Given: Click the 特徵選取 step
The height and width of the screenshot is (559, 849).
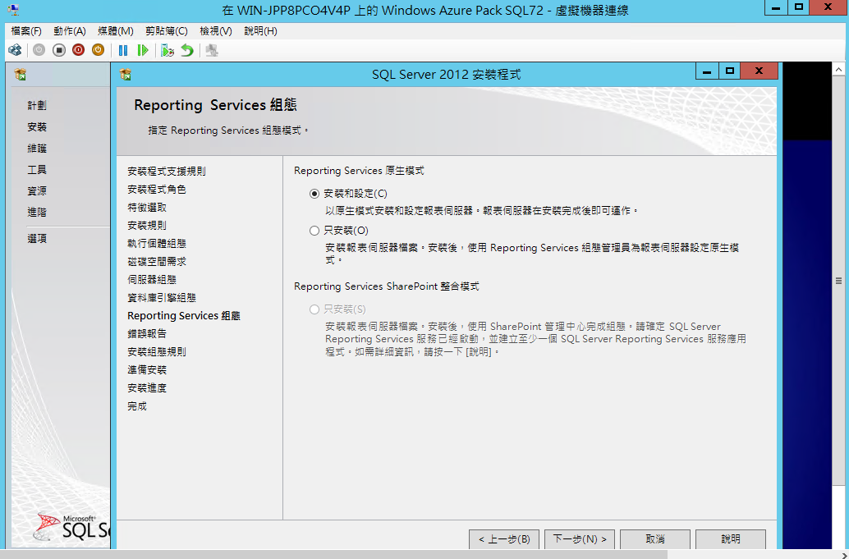Looking at the screenshot, I should pos(147,208).
